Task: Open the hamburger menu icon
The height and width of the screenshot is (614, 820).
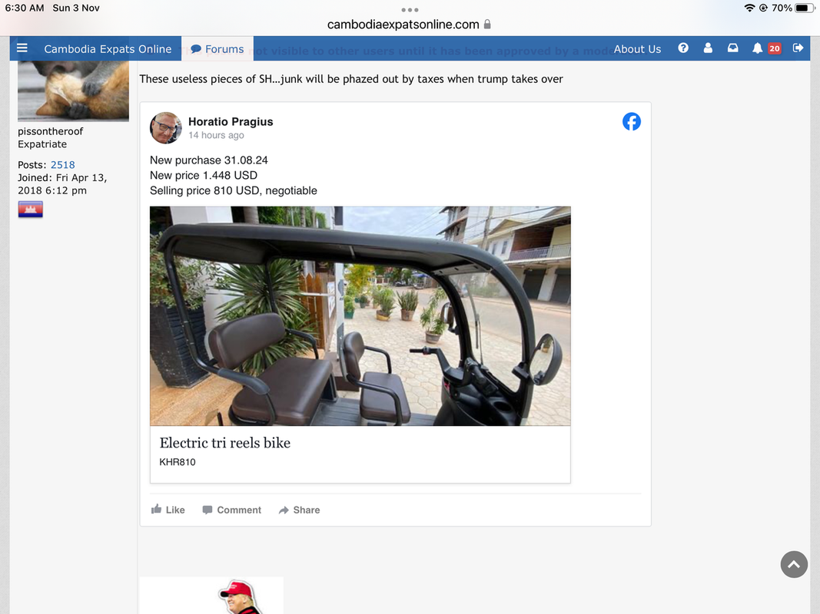Action: [x=22, y=48]
